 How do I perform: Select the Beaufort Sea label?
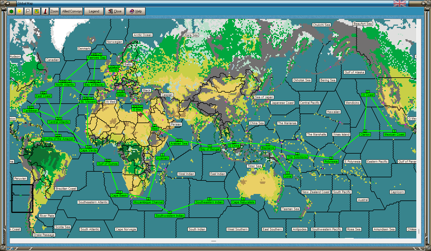pyautogui.click(x=363, y=24)
